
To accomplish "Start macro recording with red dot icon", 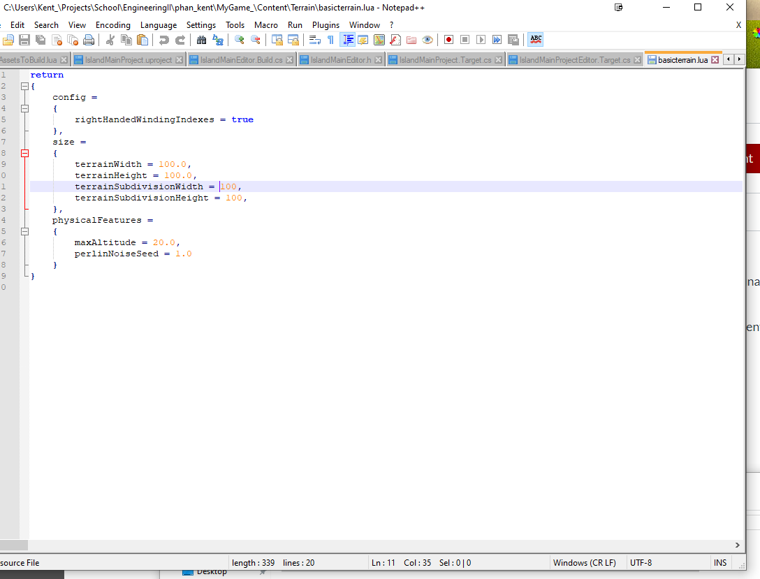I will (449, 40).
